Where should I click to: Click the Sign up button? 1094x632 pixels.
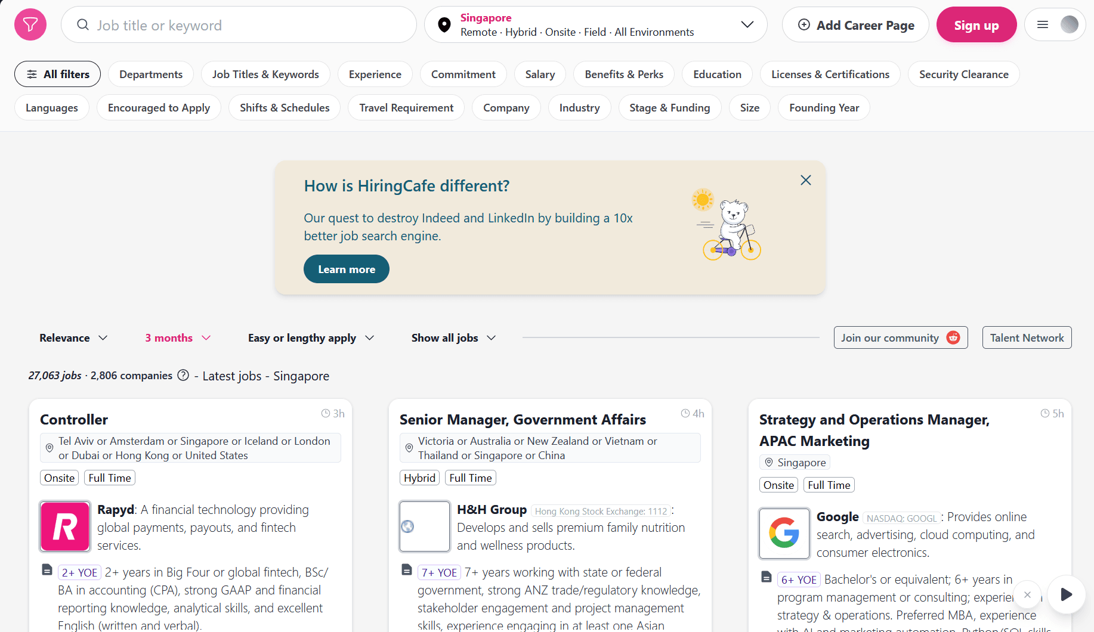coord(976,24)
